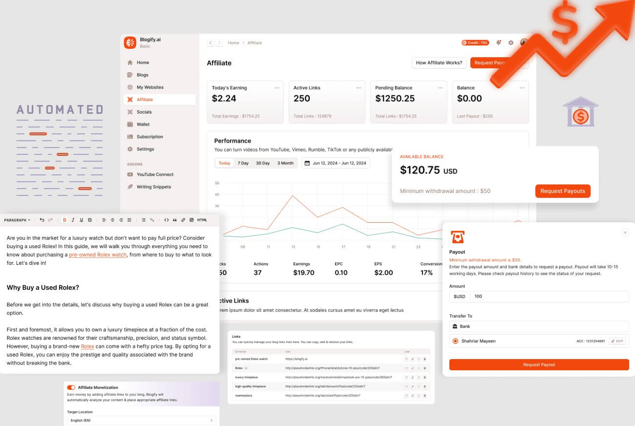Viewport: 635px width, 426px height.
Task: Open Pending Balance card options menu
Action: [441, 88]
